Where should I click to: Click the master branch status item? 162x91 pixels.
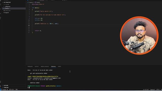click(4, 89)
